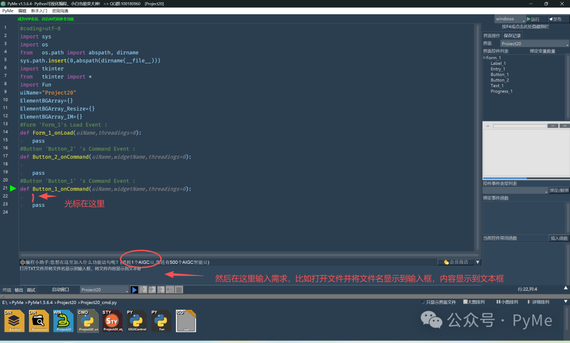
Task: Open the Fun PY file icon
Action: click(x=161, y=321)
